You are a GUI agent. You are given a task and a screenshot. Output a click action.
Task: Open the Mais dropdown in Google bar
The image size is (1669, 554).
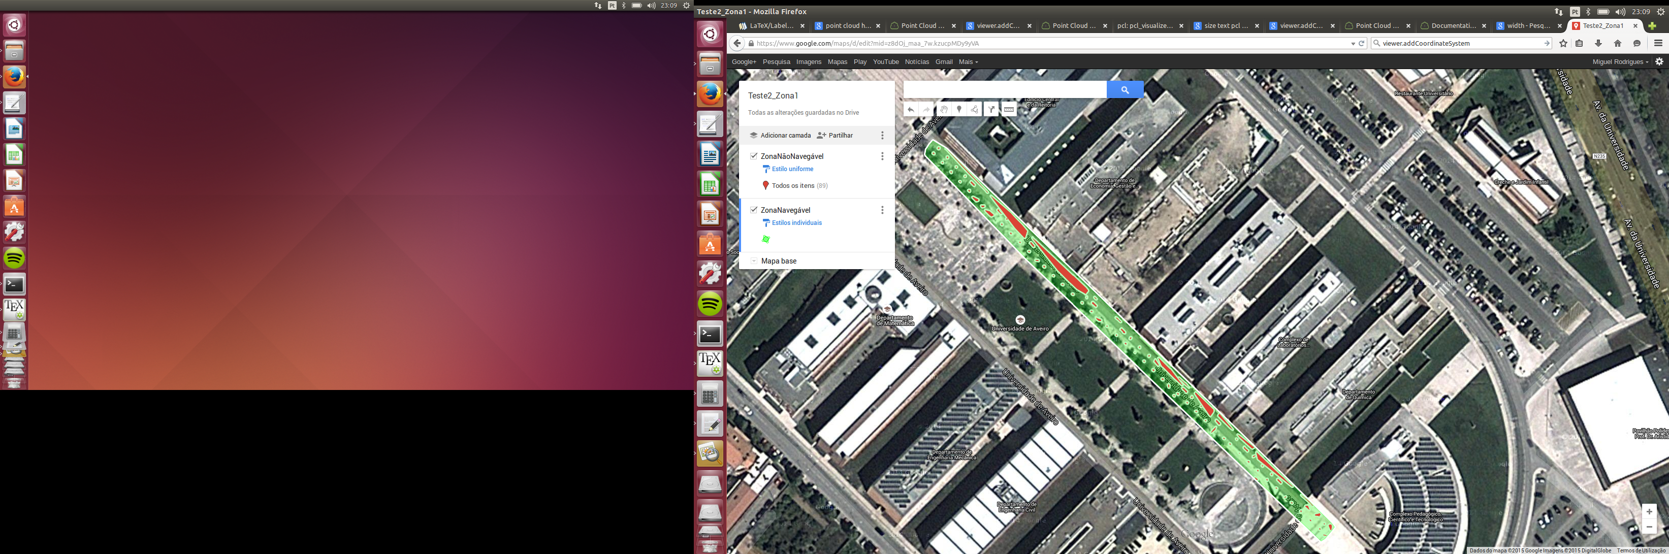968,61
